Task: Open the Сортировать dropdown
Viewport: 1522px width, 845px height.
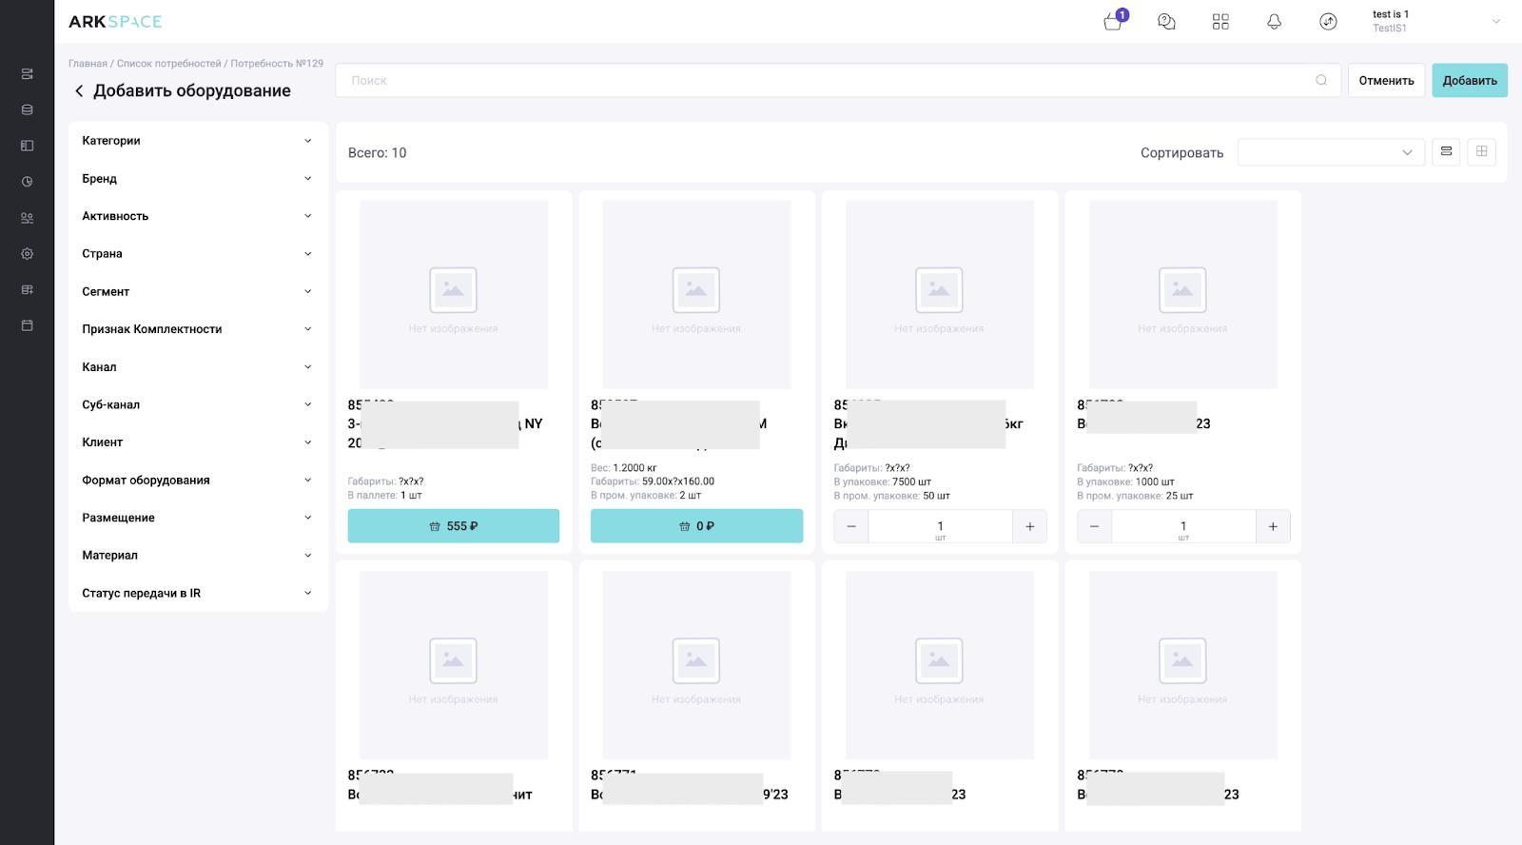Action: click(1330, 152)
